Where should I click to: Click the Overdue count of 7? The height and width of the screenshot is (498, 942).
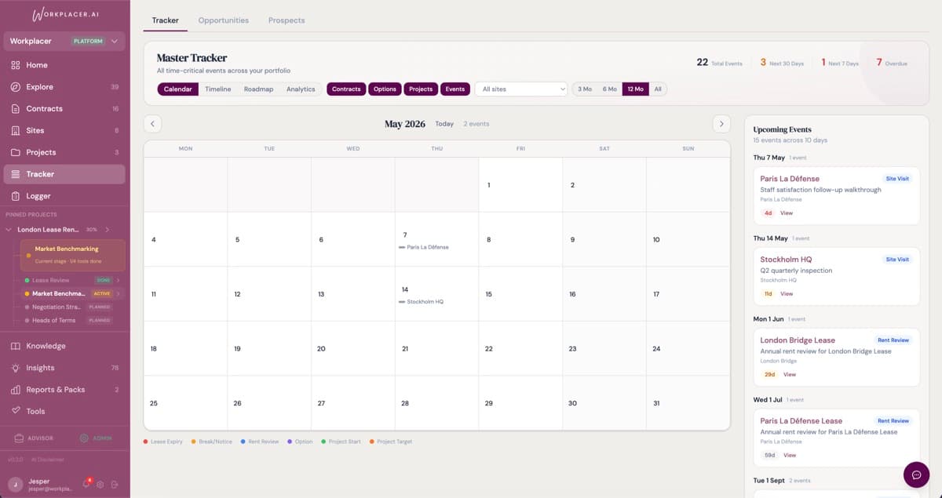(892, 63)
